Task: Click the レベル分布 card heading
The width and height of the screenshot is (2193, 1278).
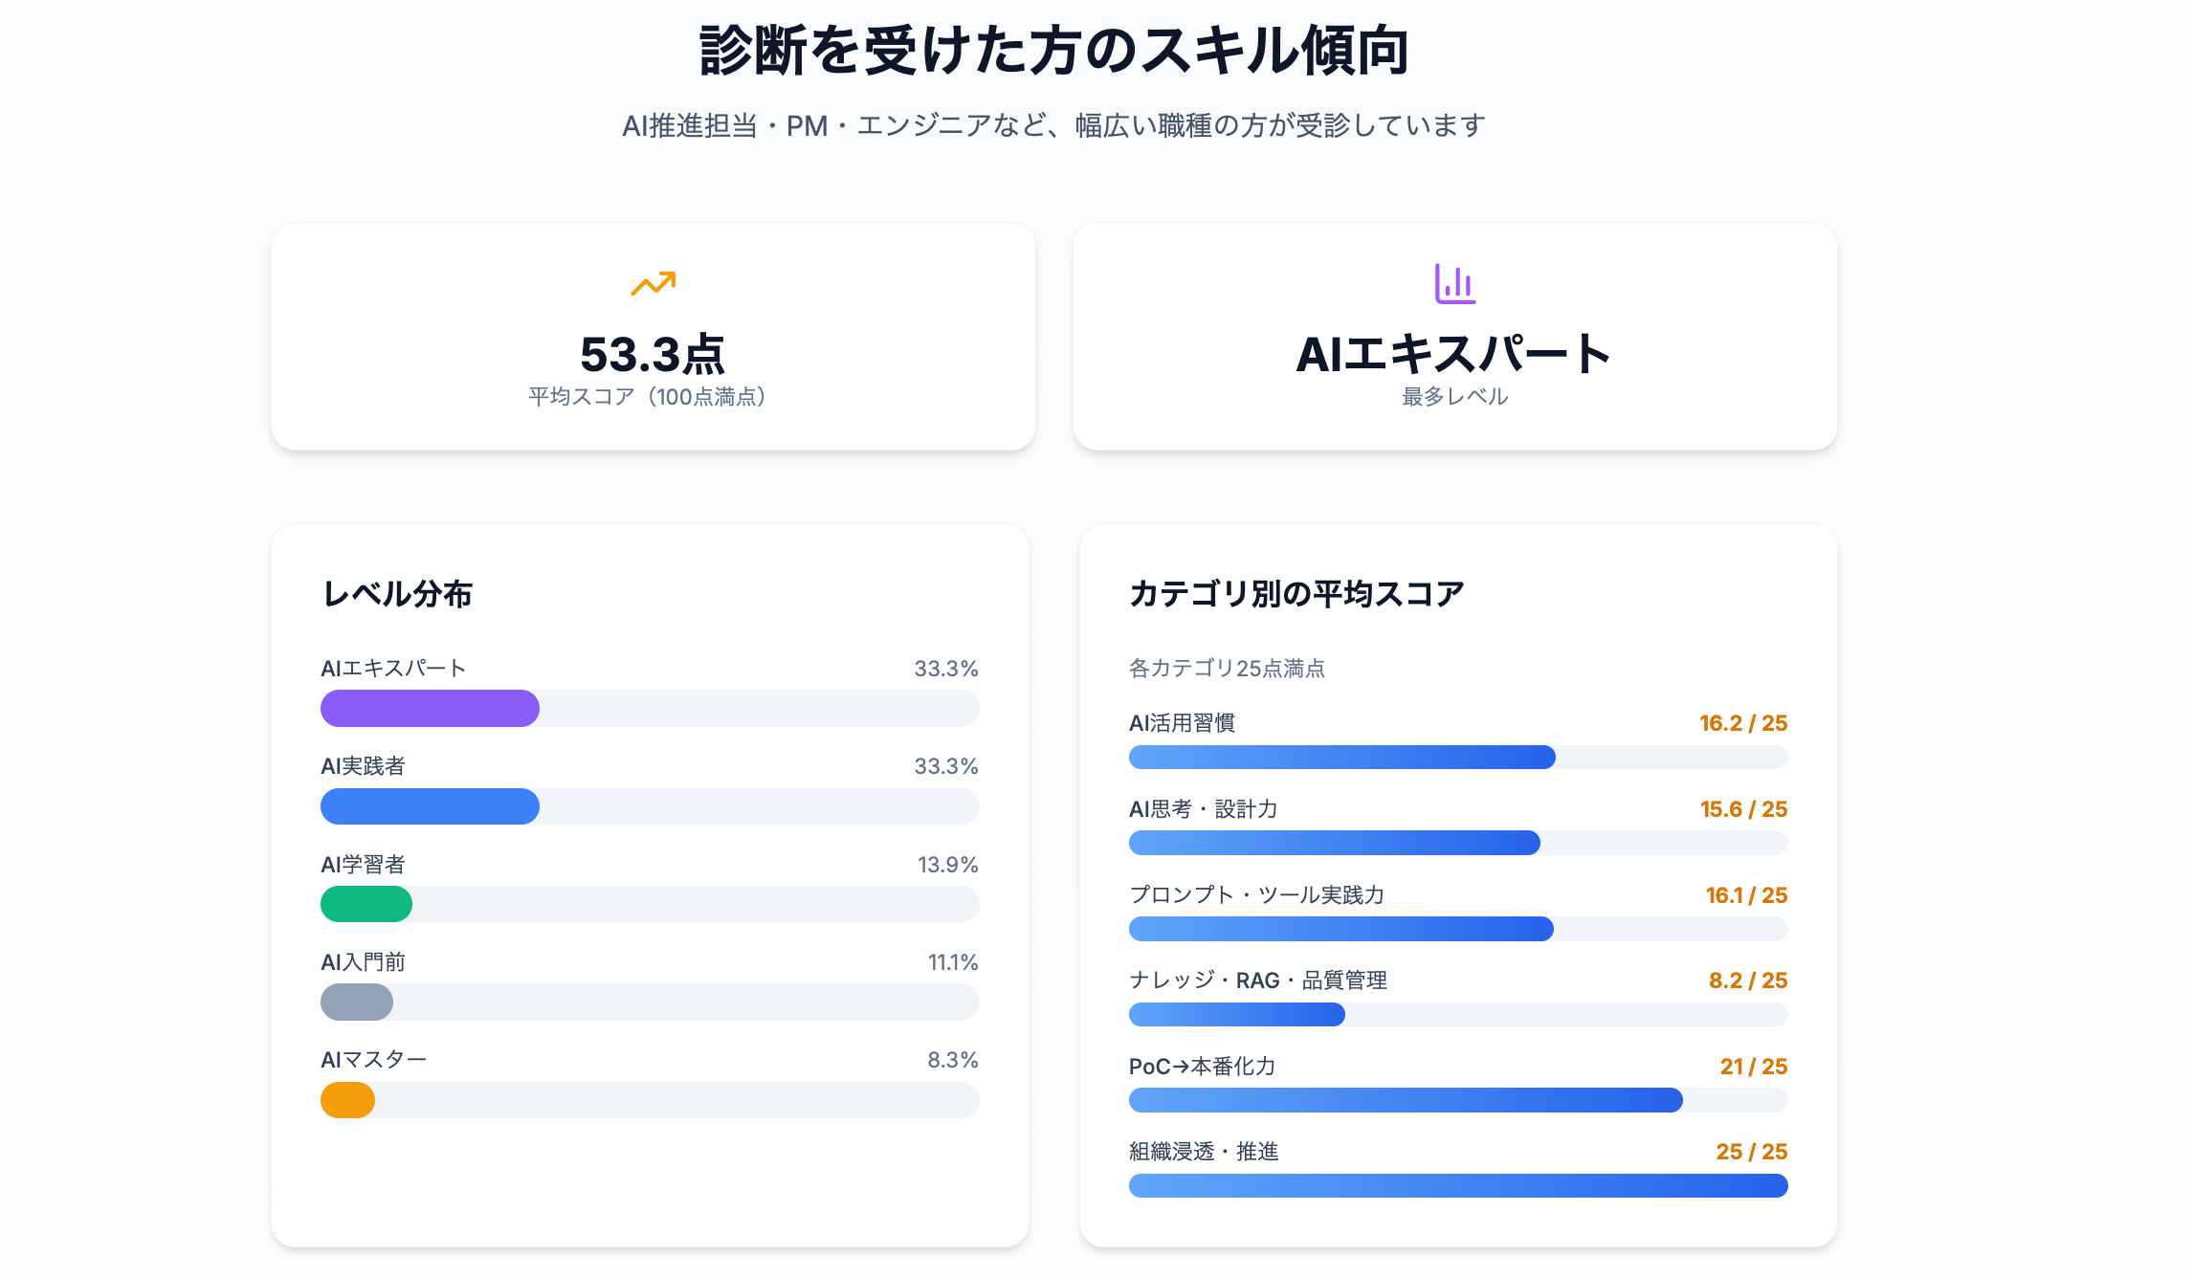Action: 398,594
